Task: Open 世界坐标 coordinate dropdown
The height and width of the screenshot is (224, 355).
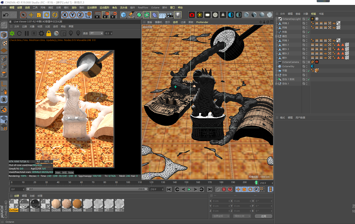Action: (221, 216)
